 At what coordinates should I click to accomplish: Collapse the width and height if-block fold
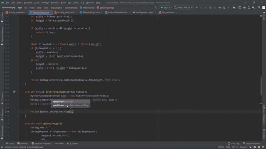[x=18, y=29]
